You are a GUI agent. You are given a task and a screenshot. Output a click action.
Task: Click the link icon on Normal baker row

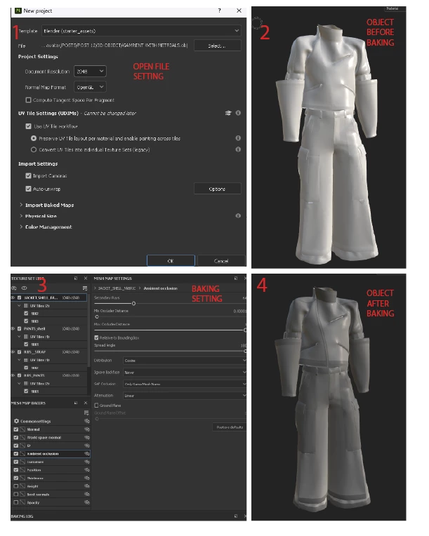(87, 429)
